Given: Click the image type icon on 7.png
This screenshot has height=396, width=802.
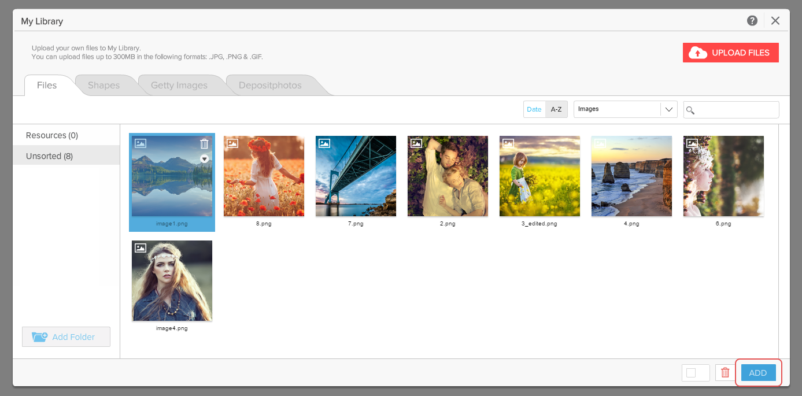Looking at the screenshot, I should coord(324,143).
